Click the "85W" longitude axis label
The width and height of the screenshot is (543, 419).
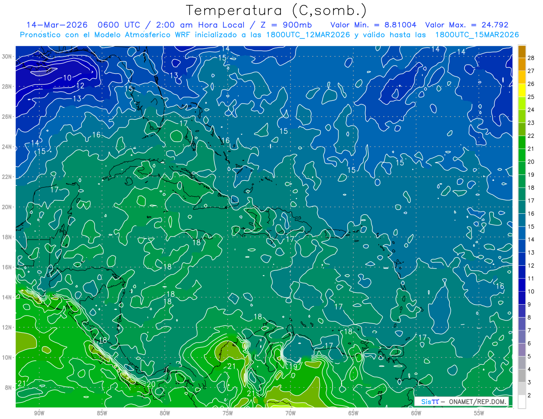(102, 413)
